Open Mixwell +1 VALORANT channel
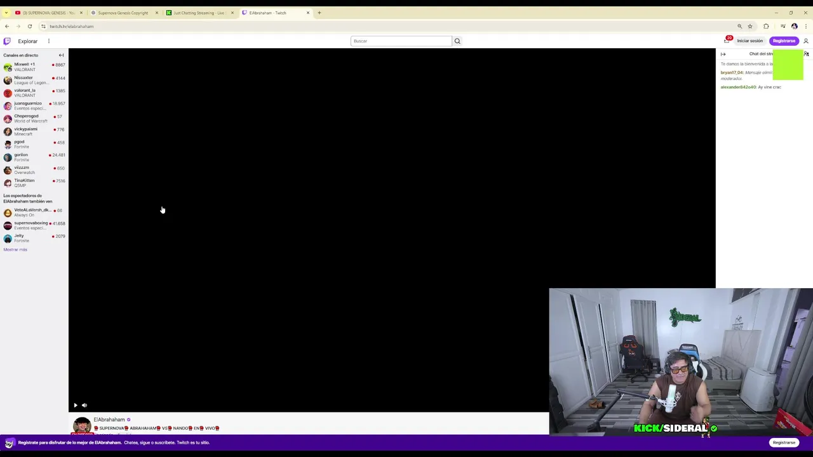 coord(34,67)
